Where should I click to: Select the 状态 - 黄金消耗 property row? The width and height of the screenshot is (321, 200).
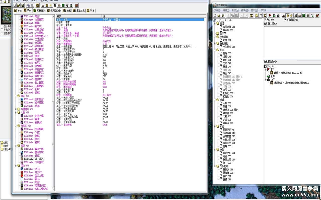[64, 76]
